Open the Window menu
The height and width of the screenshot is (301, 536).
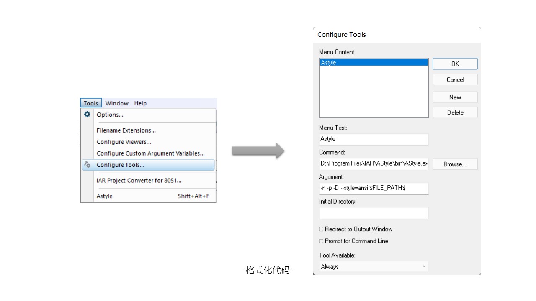[x=117, y=103]
